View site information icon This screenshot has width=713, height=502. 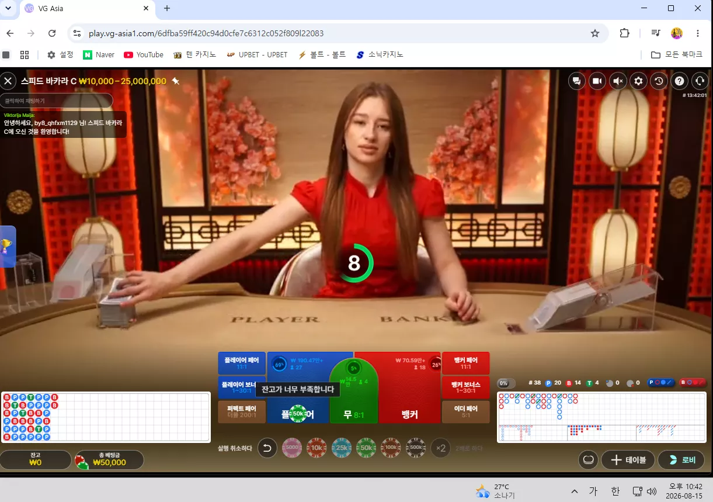tap(76, 33)
